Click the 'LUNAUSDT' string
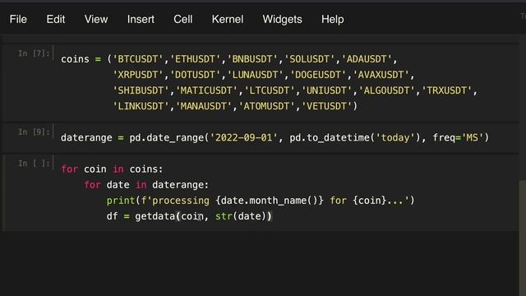The image size is (526, 296). (255, 75)
